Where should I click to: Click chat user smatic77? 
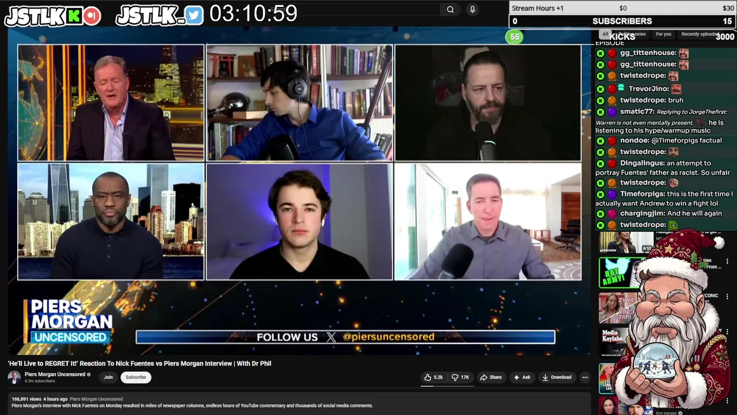(x=637, y=111)
